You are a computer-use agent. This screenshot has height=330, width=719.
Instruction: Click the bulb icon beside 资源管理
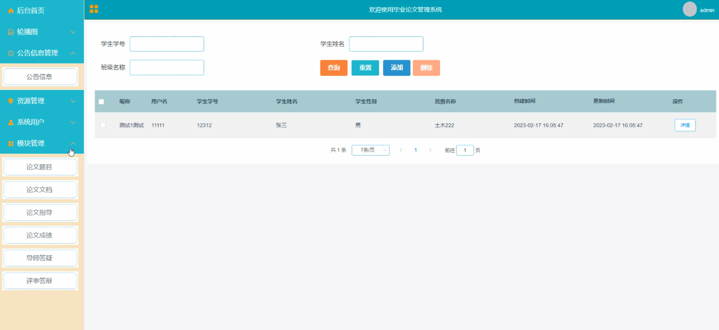coord(11,101)
